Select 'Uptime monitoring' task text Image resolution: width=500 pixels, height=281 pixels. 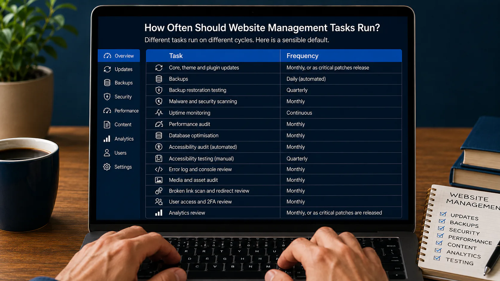tap(190, 113)
